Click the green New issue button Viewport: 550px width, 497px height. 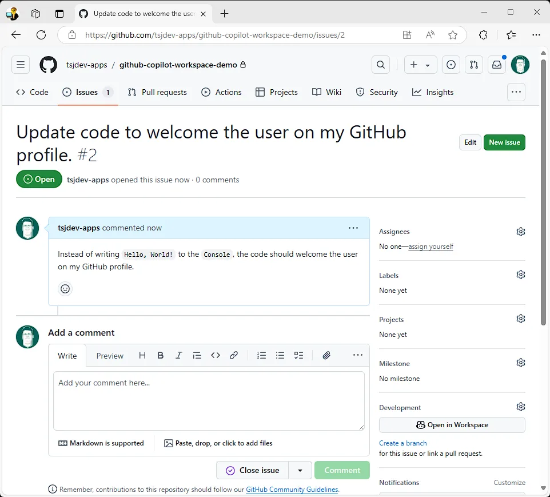(504, 142)
